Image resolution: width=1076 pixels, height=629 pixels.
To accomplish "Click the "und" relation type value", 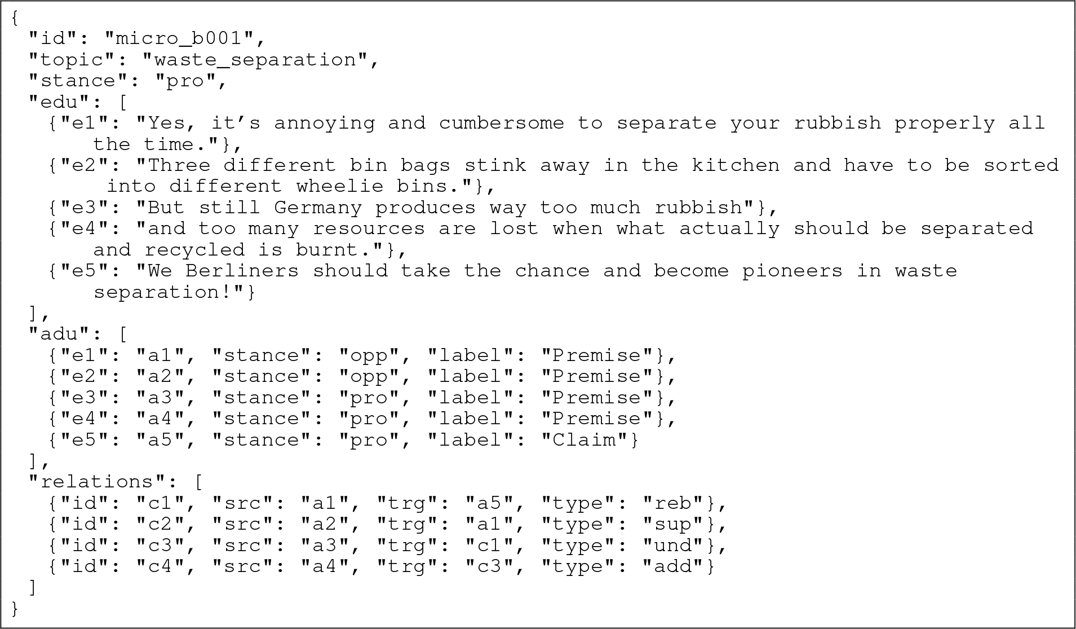I will click(x=673, y=546).
